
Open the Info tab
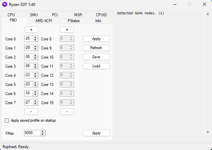pos(100,21)
